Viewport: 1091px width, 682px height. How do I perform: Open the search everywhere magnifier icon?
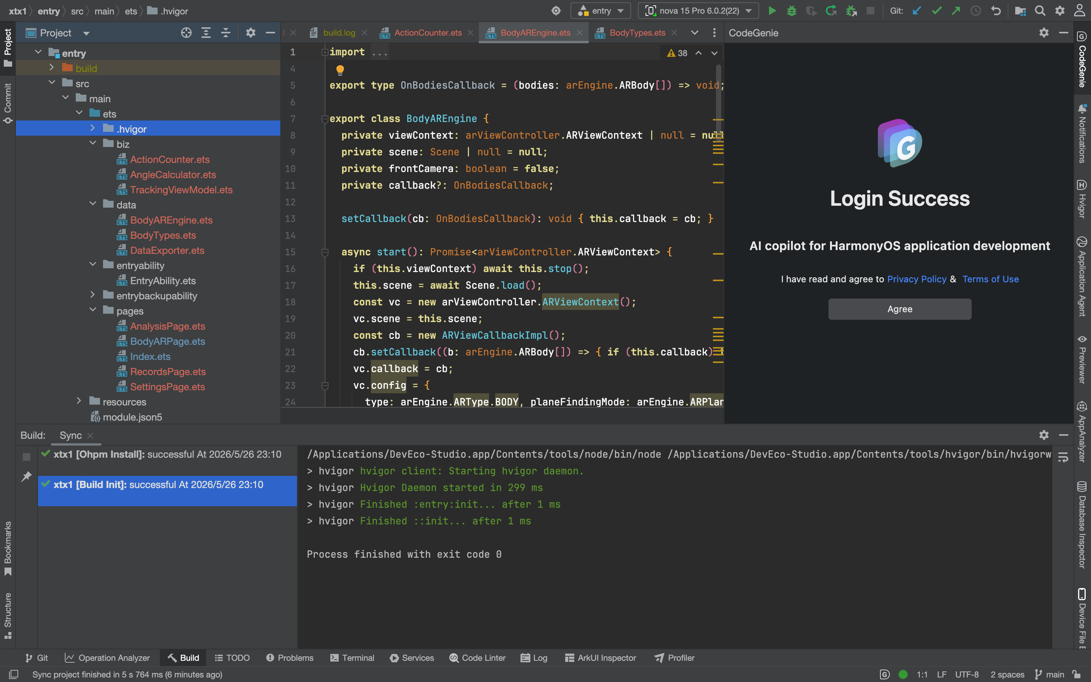click(x=1040, y=11)
